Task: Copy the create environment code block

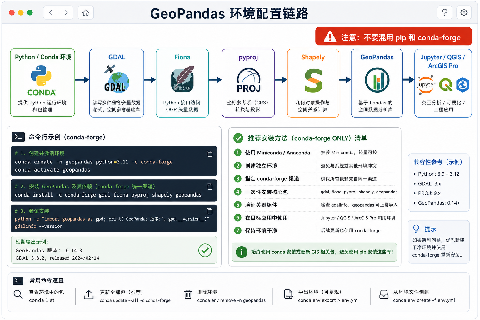Action: pos(210,154)
